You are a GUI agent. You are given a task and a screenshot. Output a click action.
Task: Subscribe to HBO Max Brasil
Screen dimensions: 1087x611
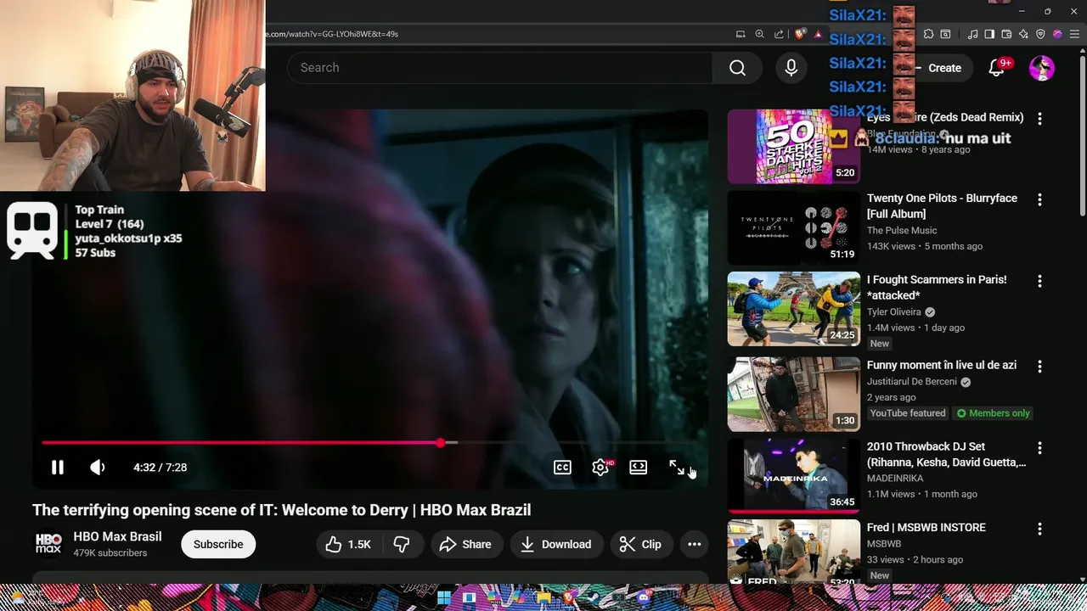point(218,545)
